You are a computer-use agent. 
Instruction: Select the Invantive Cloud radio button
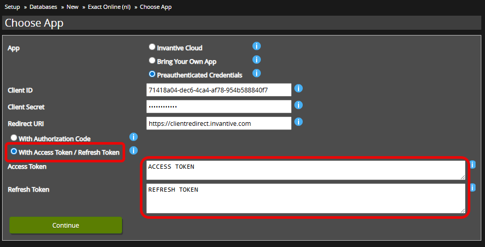coord(152,47)
